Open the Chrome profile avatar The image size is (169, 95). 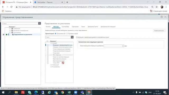162,7
